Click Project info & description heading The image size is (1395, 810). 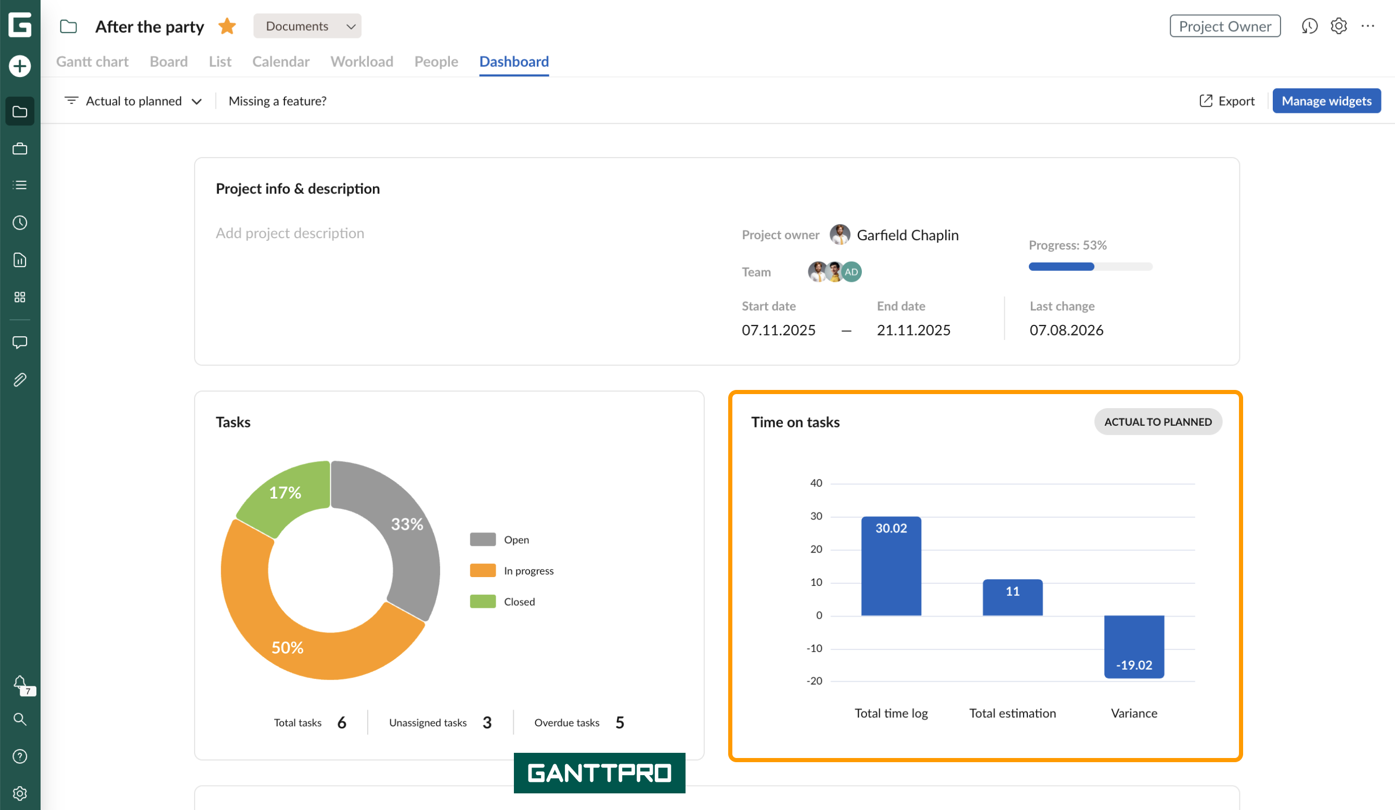[298, 189]
